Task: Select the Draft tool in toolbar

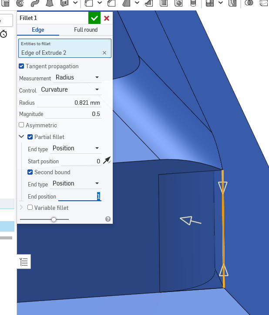Action: [x=126, y=3]
